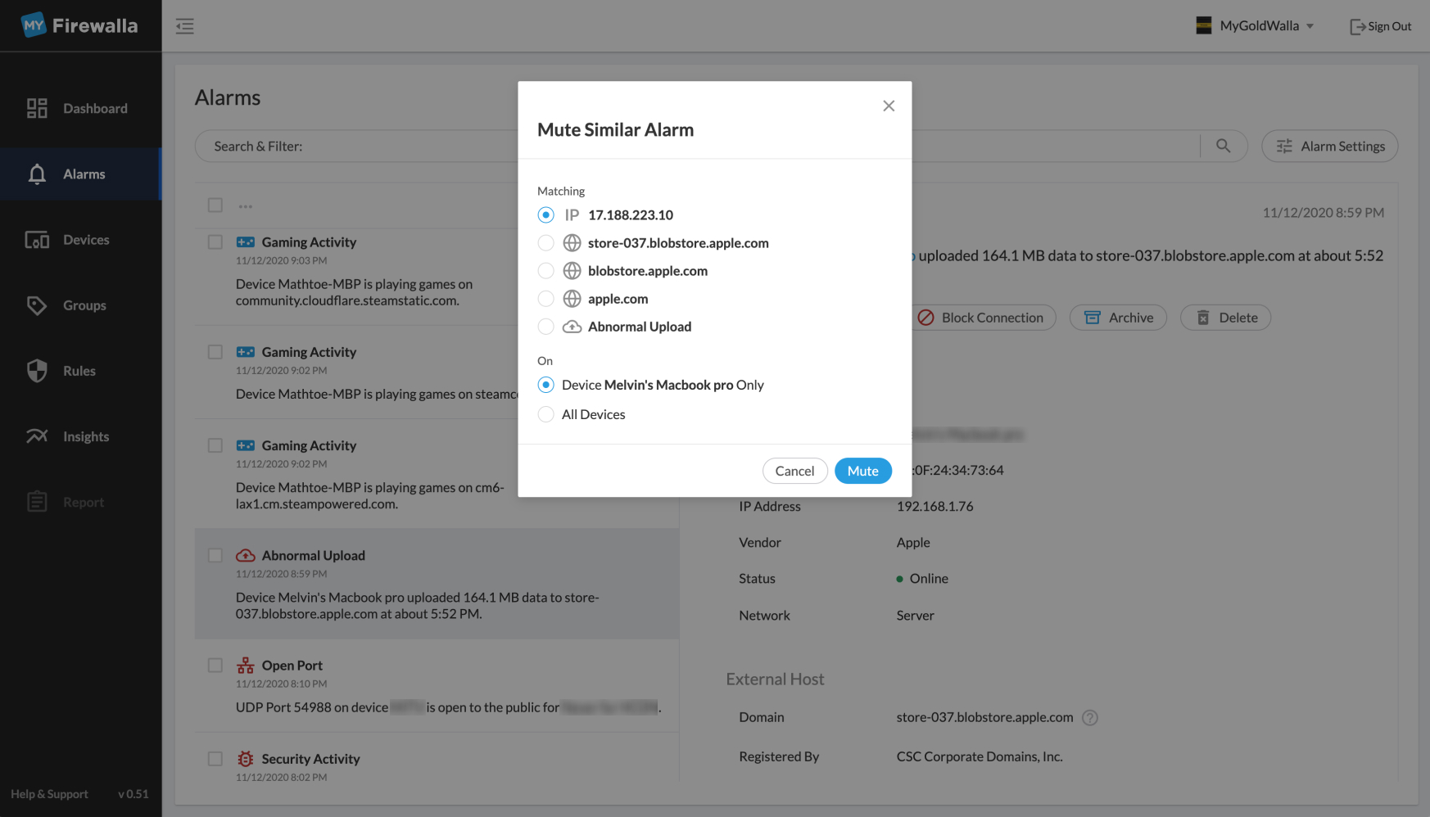Toggle the select-all alarms checkbox
The image size is (1430, 817).
tap(215, 205)
